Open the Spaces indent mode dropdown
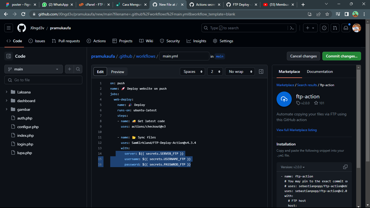370x208 pixels. pos(193,71)
